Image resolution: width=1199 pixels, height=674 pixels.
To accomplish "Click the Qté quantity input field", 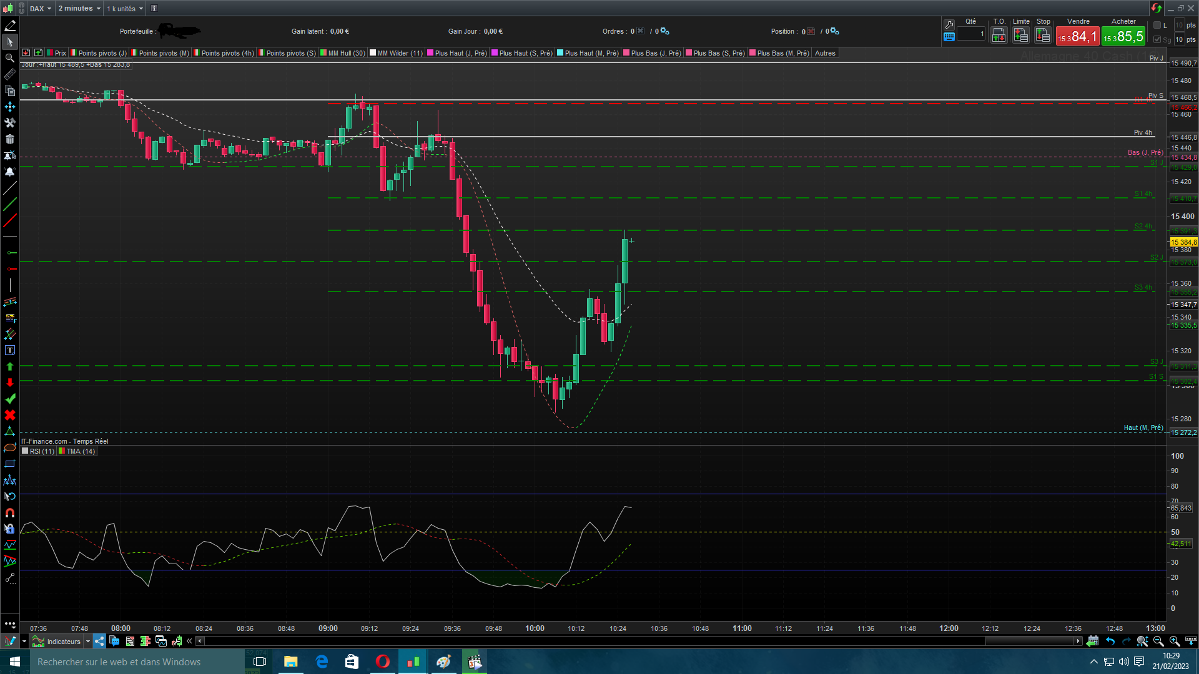I will (970, 34).
